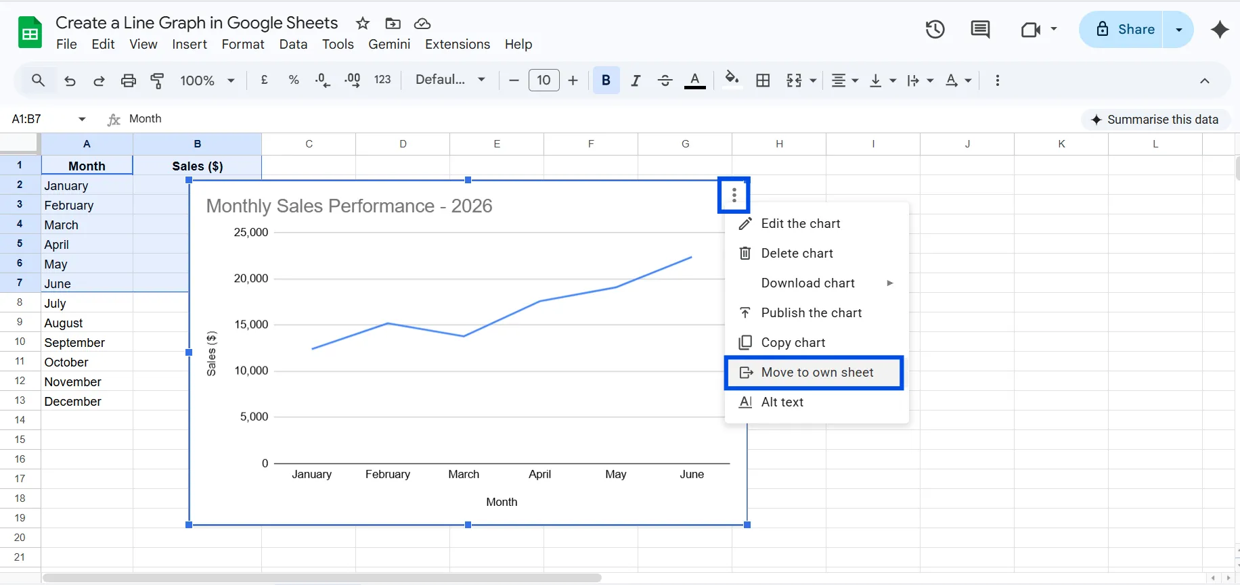Click the print icon in toolbar
This screenshot has width=1240, height=585.
coord(128,80)
